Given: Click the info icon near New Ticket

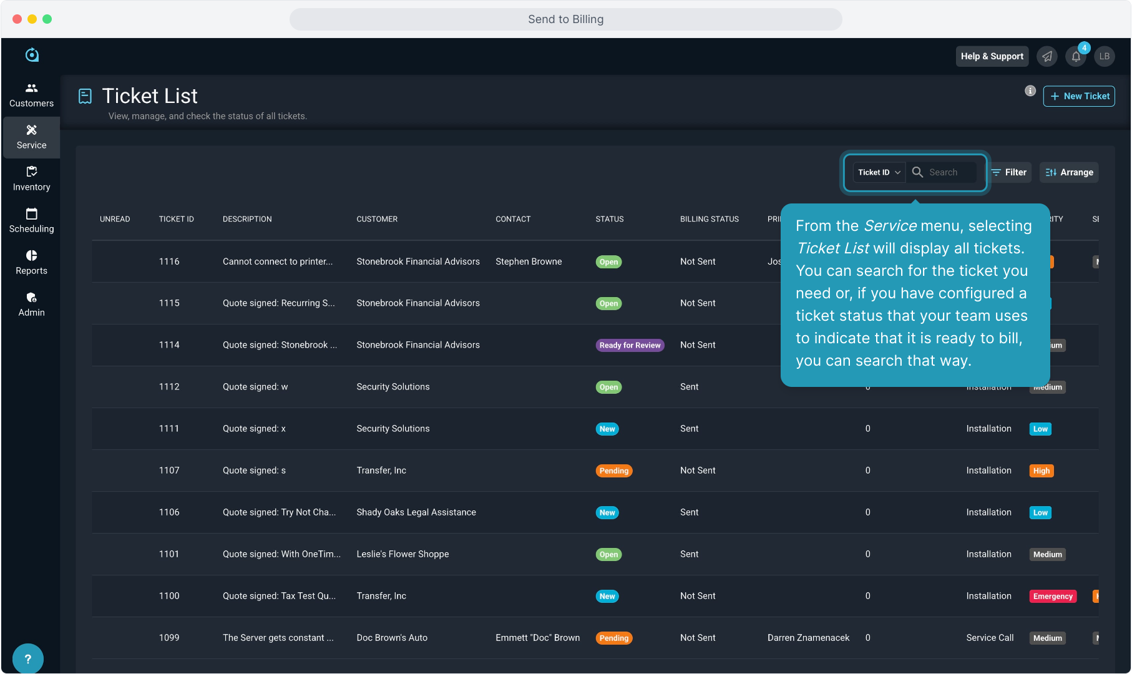Looking at the screenshot, I should click(1030, 91).
